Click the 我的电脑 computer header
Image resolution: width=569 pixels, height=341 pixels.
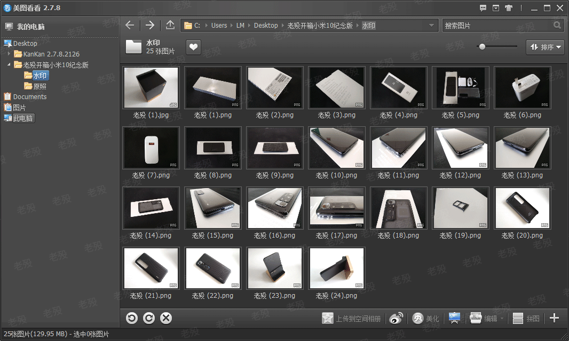click(x=25, y=27)
